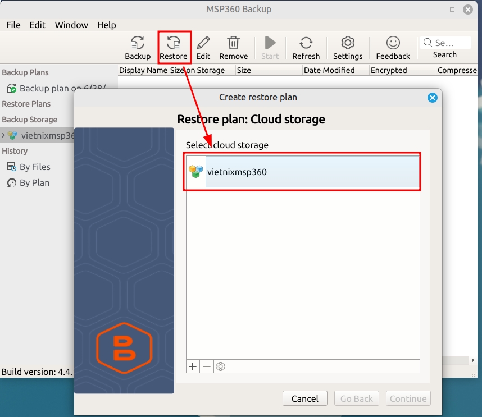Click the Continue button
482x417 pixels.
(x=408, y=398)
